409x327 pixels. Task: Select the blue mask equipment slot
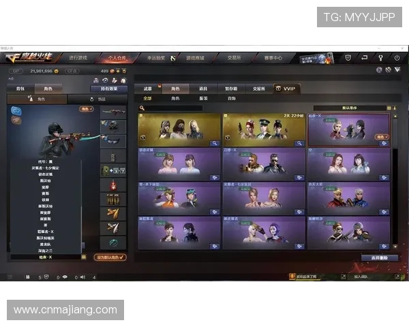[113, 141]
